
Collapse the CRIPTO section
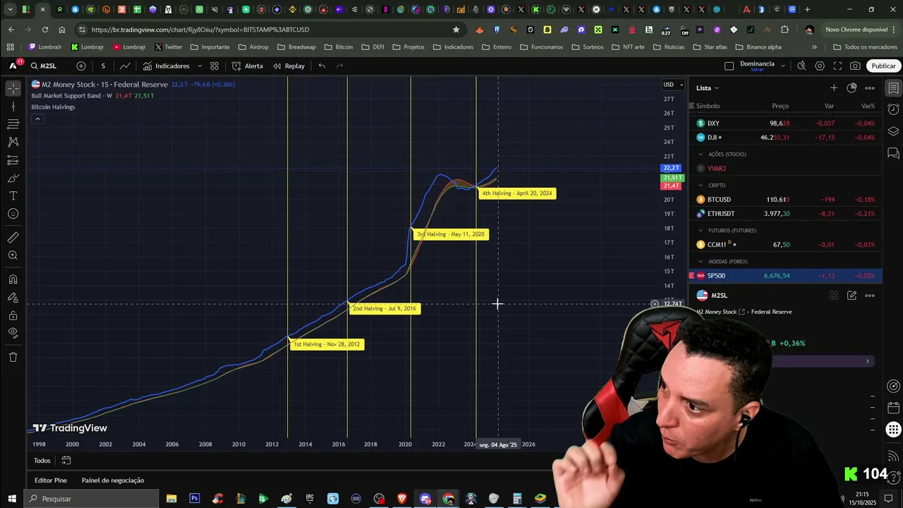click(x=701, y=185)
